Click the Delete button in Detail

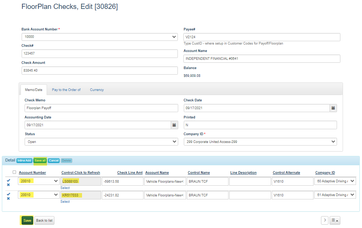pyautogui.click(x=66, y=160)
